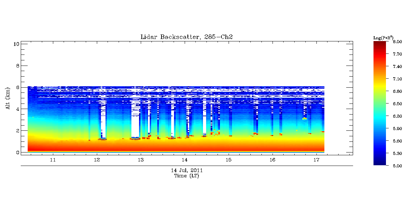
Task: Click the colorbar value "5.30"
Action: [x=397, y=154]
